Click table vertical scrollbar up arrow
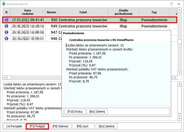This screenshot has height=132, width=184. (179, 10)
